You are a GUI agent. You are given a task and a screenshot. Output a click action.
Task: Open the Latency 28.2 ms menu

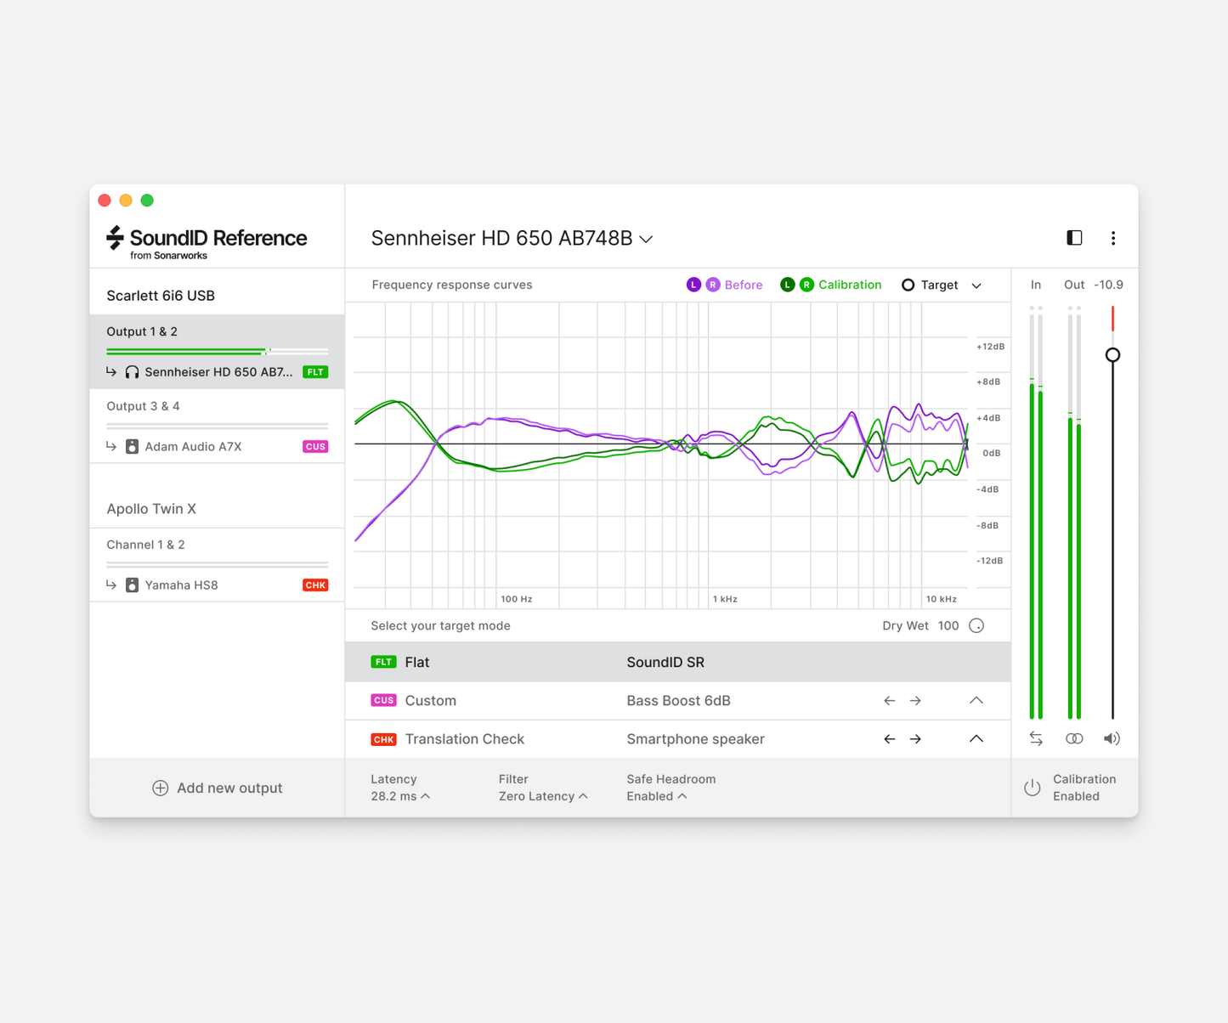[x=400, y=796]
